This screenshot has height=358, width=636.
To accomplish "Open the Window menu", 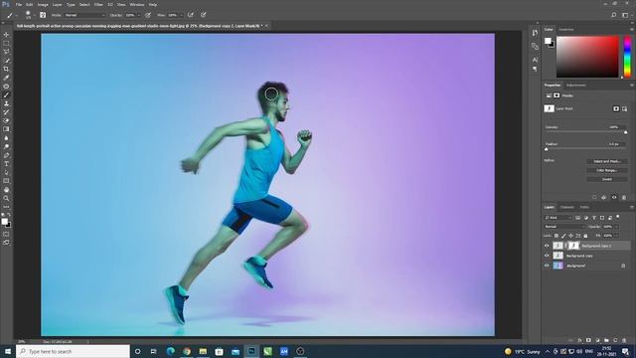I will coord(137,4).
